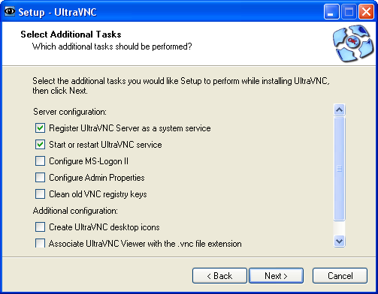
Task: Minimize the Setup window
Action: 331,12
